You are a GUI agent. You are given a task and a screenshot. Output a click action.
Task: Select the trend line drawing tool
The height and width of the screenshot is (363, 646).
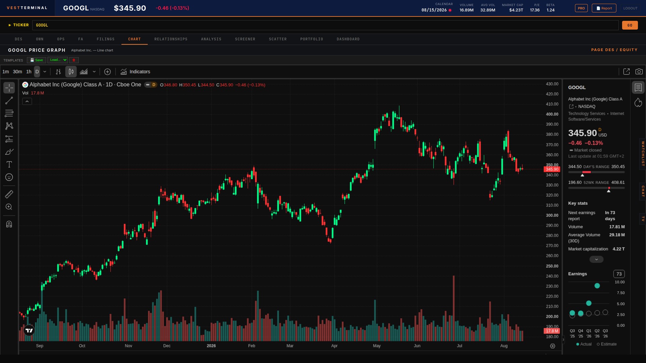click(9, 100)
